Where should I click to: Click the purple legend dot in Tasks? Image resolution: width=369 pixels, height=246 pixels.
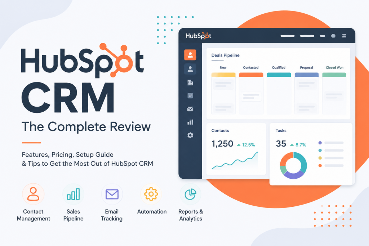pos(320,143)
